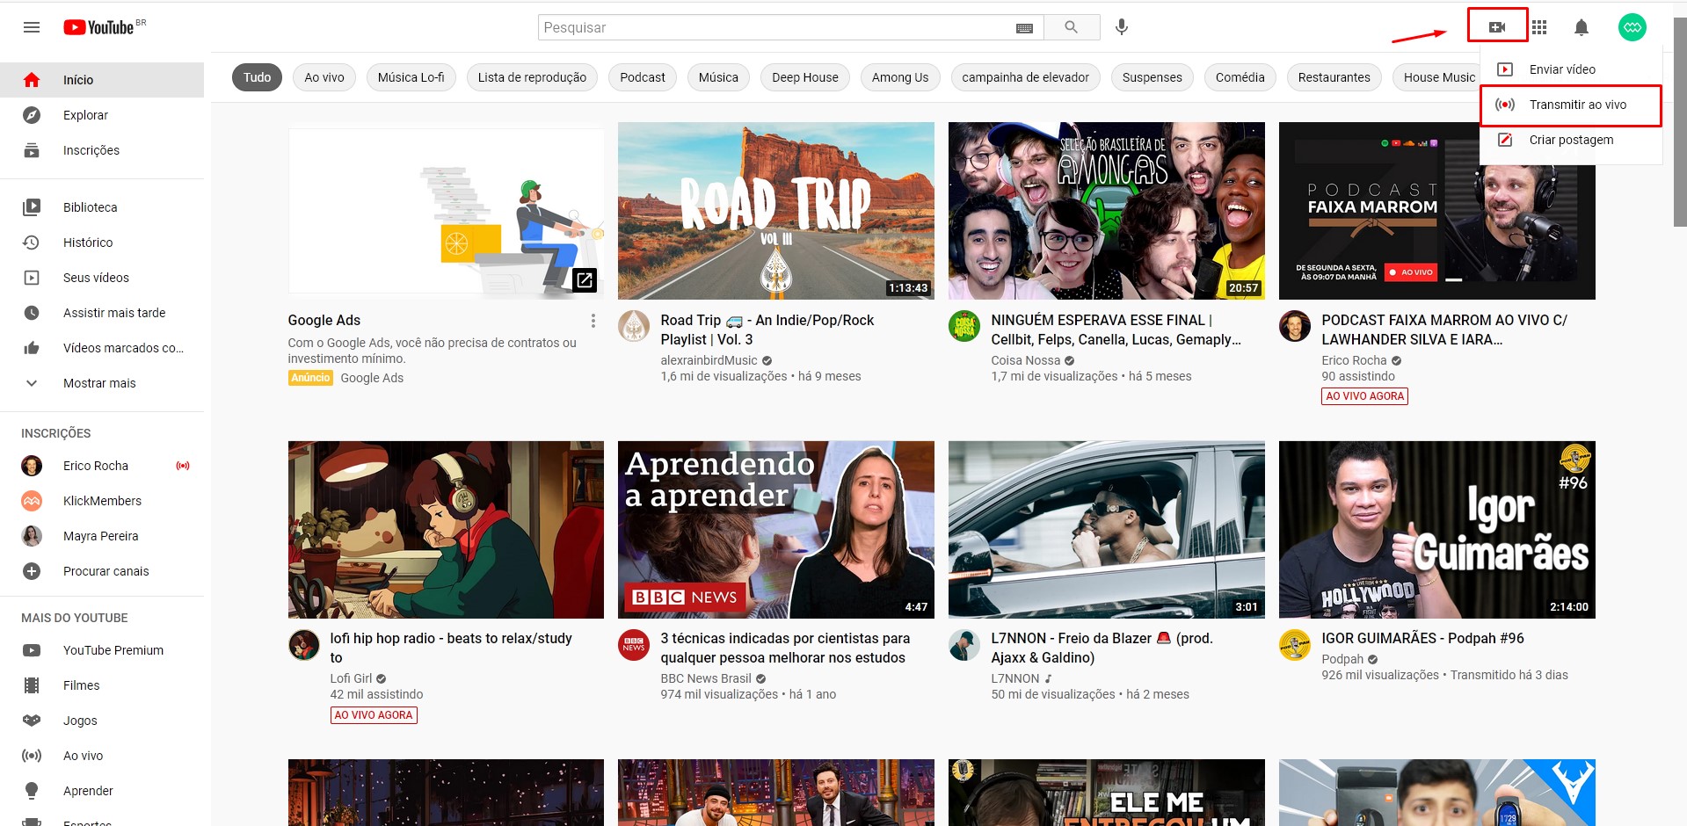Select the Música Lo-fi chip

411,77
